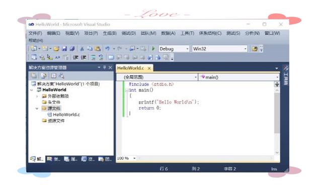Click the Undo arrow icon

coord(107,49)
